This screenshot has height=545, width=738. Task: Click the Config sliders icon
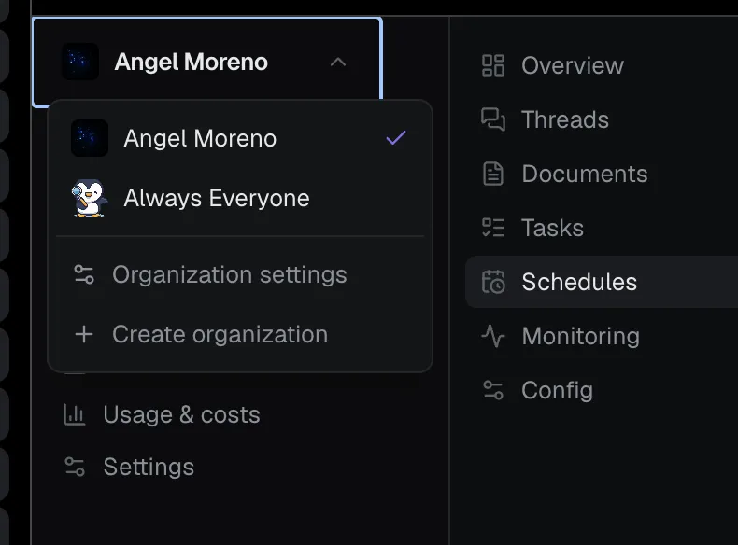(493, 390)
